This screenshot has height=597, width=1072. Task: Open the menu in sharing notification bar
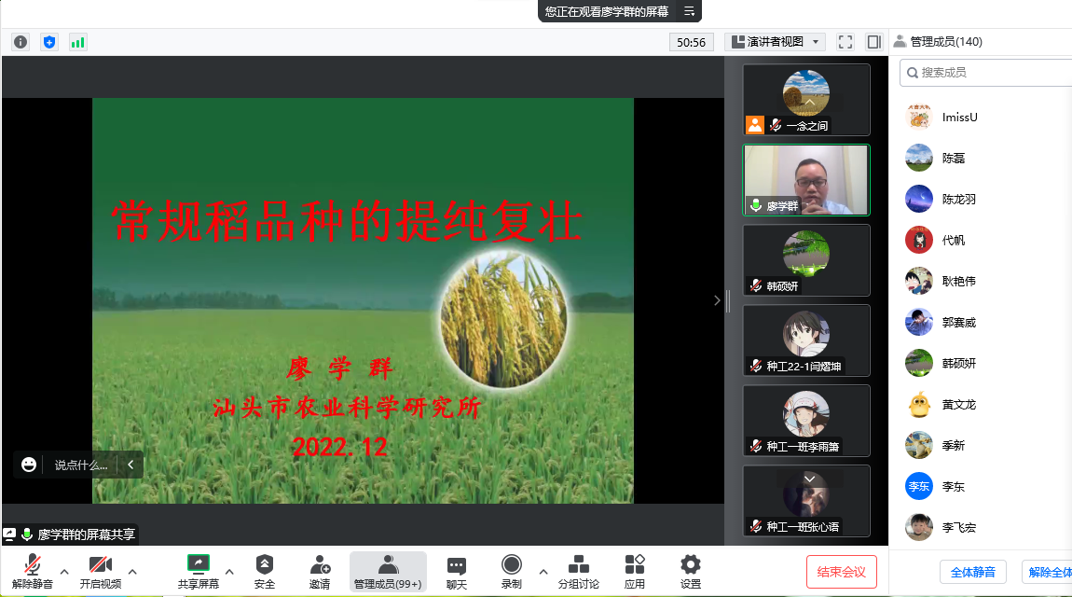[x=689, y=11]
